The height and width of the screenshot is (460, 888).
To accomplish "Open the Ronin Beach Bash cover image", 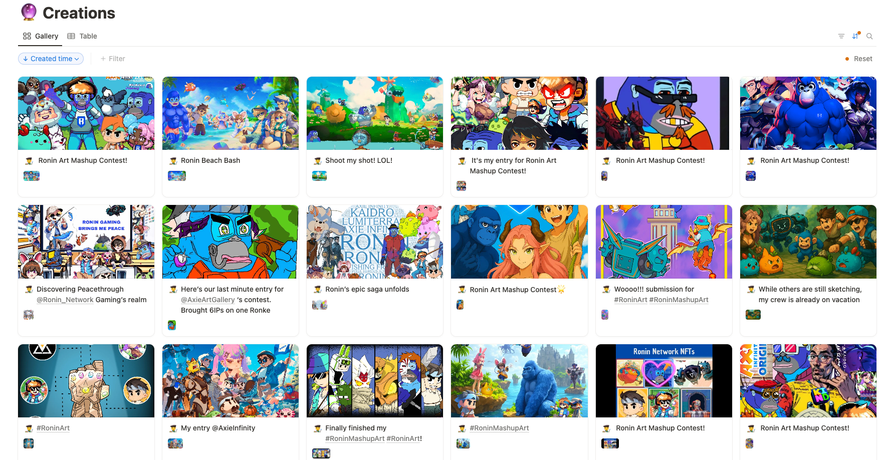I will tap(231, 113).
